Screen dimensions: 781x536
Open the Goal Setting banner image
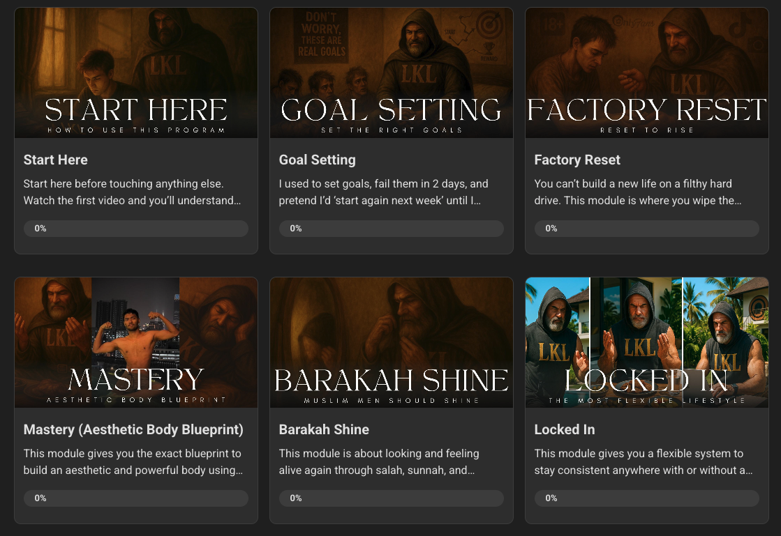point(392,72)
